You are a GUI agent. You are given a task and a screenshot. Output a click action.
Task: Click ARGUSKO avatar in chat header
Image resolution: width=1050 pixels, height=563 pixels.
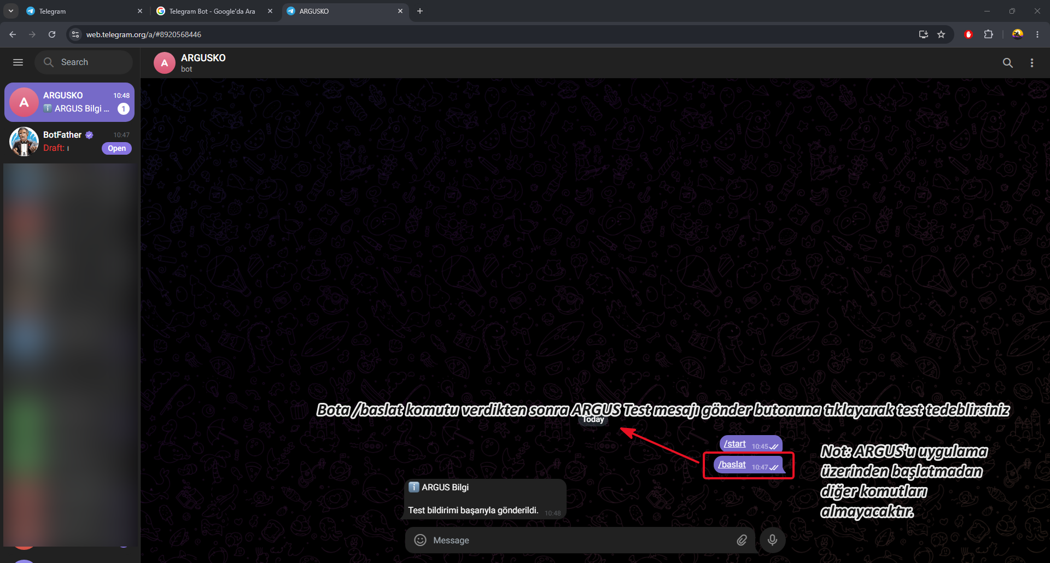(x=165, y=63)
